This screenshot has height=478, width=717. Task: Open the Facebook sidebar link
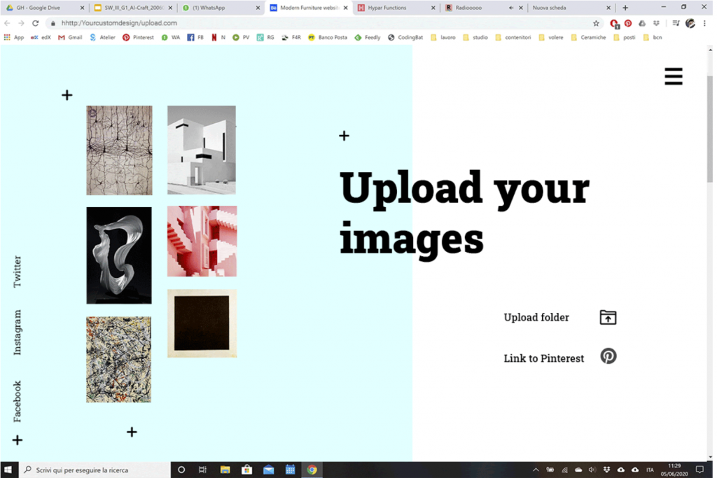(18, 401)
